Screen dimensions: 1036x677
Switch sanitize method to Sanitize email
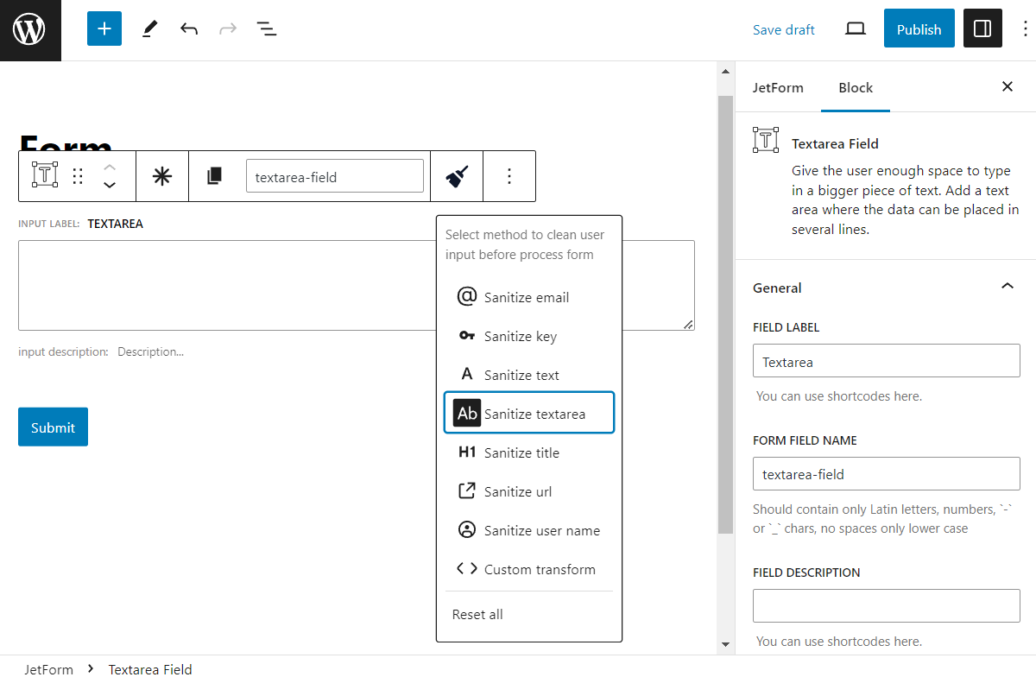coord(527,297)
